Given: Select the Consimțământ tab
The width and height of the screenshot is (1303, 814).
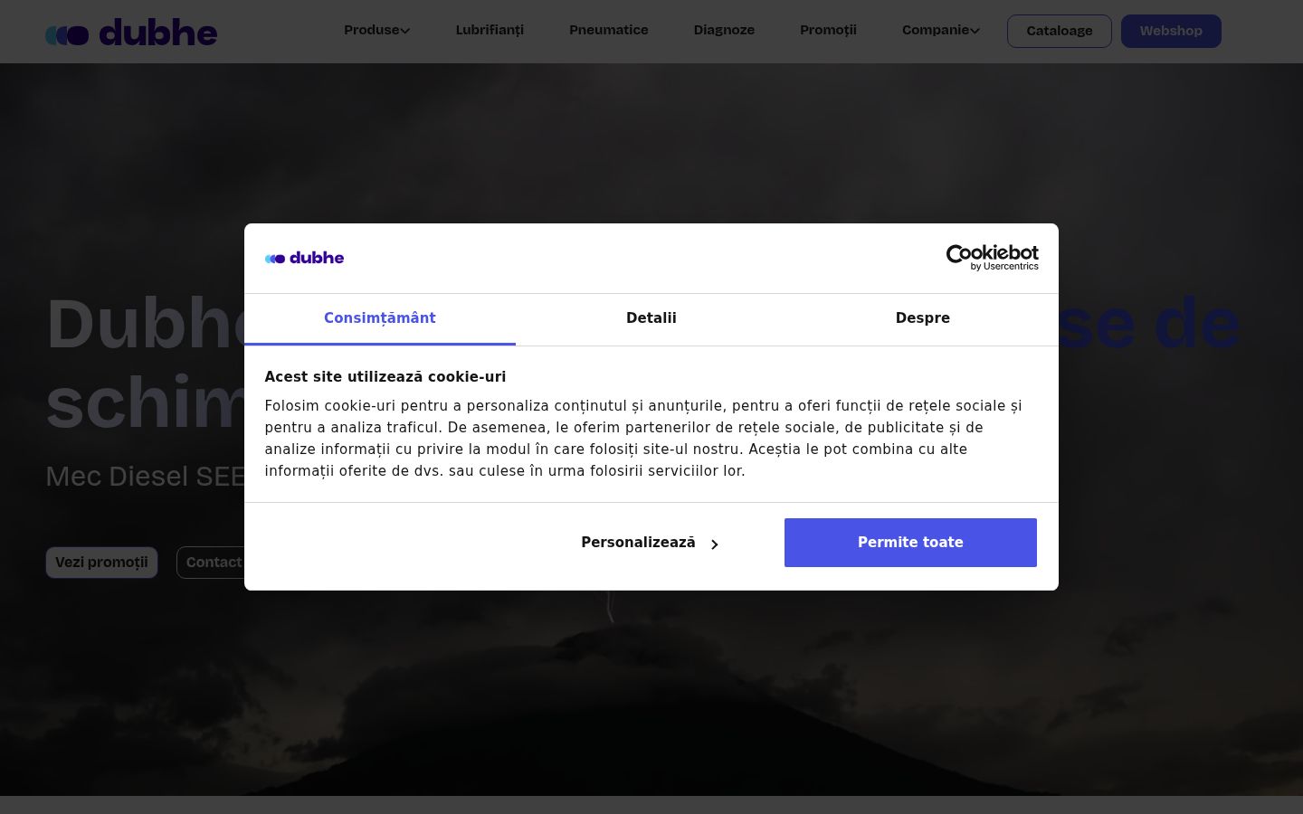Looking at the screenshot, I should [x=380, y=318].
